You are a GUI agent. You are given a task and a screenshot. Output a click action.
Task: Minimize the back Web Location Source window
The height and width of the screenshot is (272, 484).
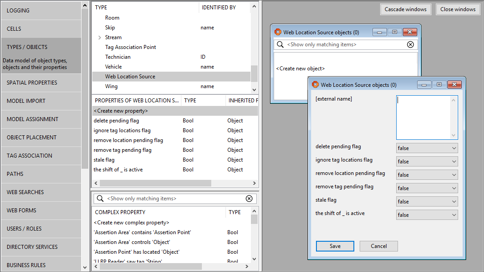tap(380, 32)
